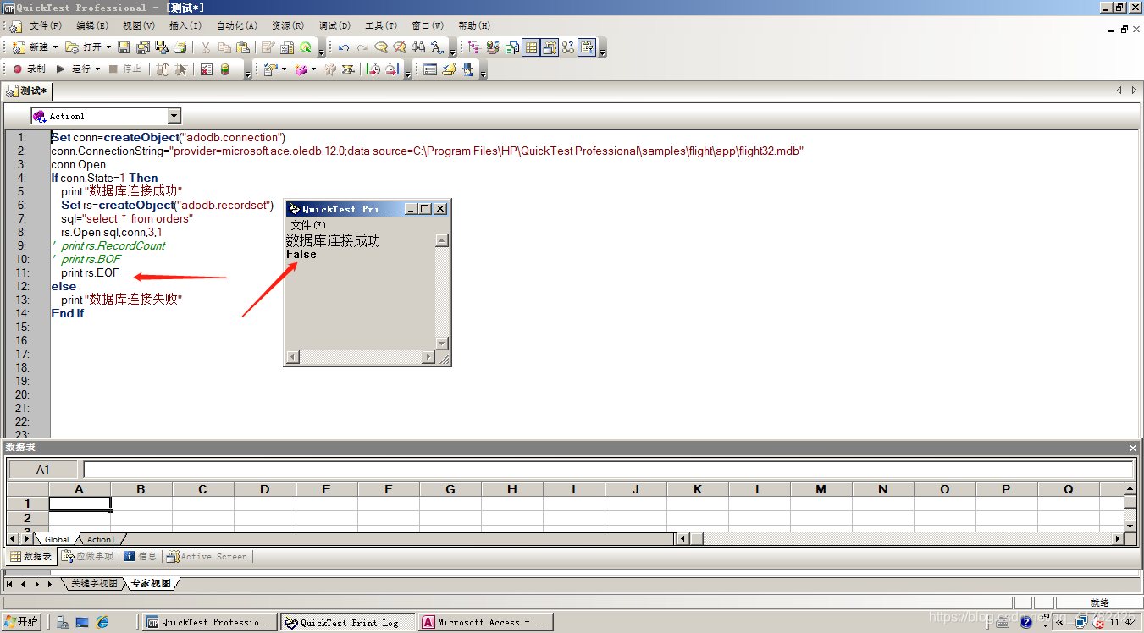Click the Replace text icon beside binoculars
Image resolution: width=1144 pixels, height=633 pixels.
436,47
